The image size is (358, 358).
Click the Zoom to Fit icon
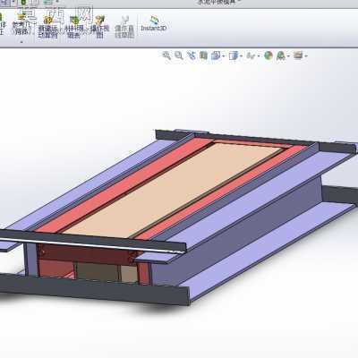166,55
